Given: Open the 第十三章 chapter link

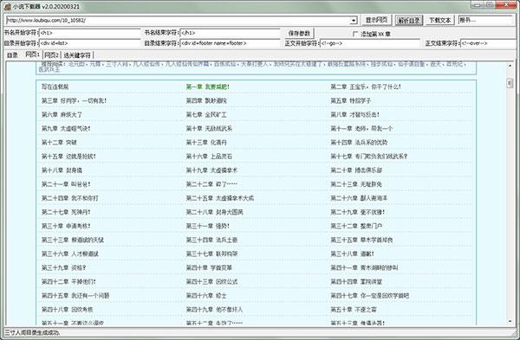Looking at the screenshot, I should coord(206,143).
